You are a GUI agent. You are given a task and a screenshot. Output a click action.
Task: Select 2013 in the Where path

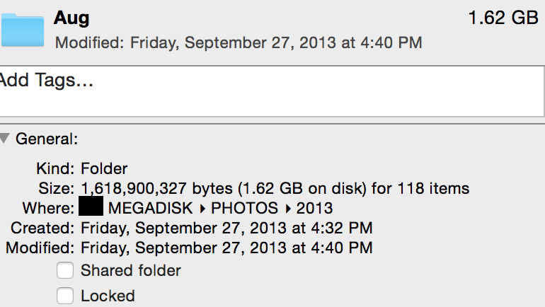pyautogui.click(x=314, y=208)
